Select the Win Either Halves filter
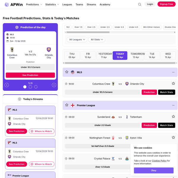 151,27
